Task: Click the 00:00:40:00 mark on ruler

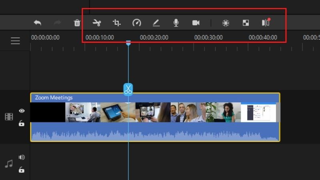Action: (263, 38)
